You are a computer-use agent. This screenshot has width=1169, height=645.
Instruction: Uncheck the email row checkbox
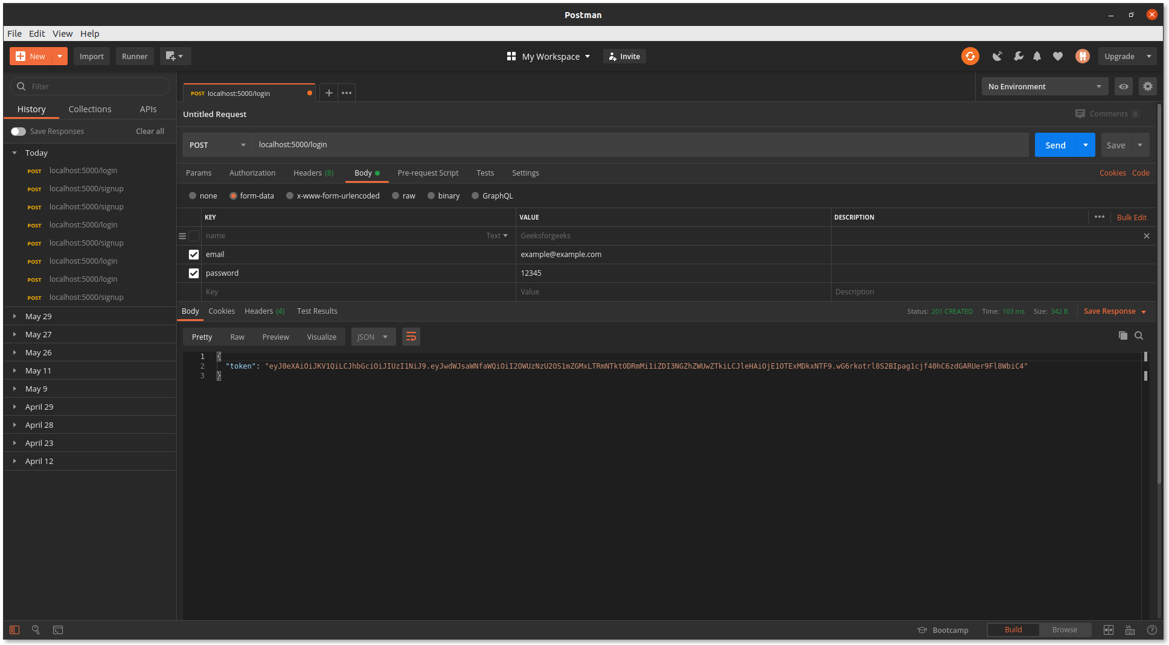[x=194, y=255]
